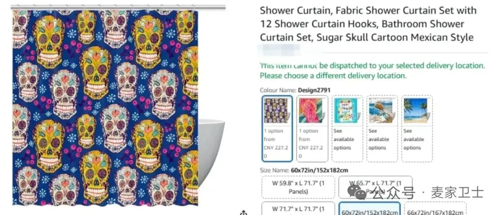499x215 pixels.
Task: Click "See available options" under pool design
Action: [x=344, y=139]
